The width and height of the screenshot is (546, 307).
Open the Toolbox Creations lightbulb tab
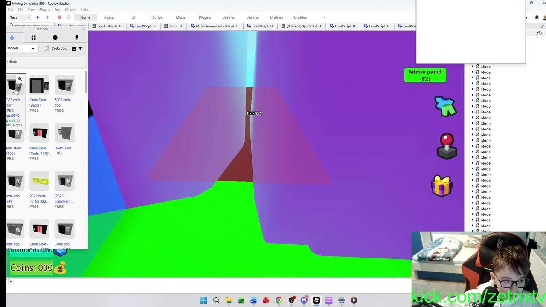tap(77, 38)
